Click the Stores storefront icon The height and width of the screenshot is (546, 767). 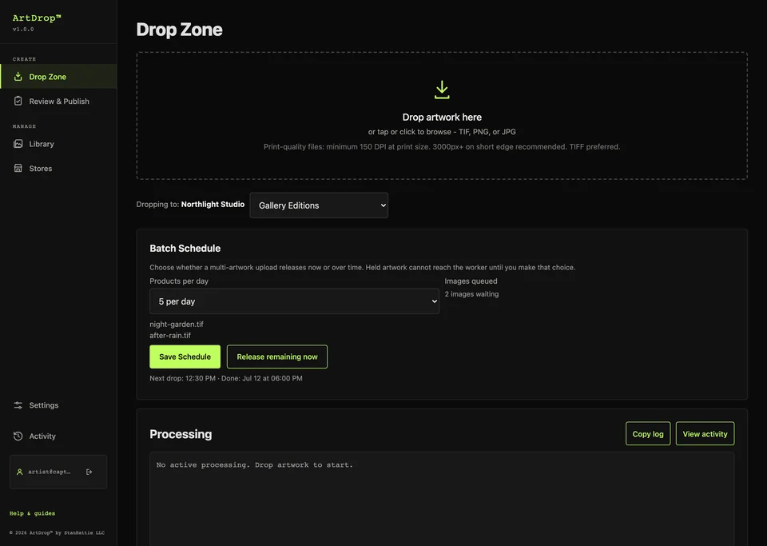[18, 169]
